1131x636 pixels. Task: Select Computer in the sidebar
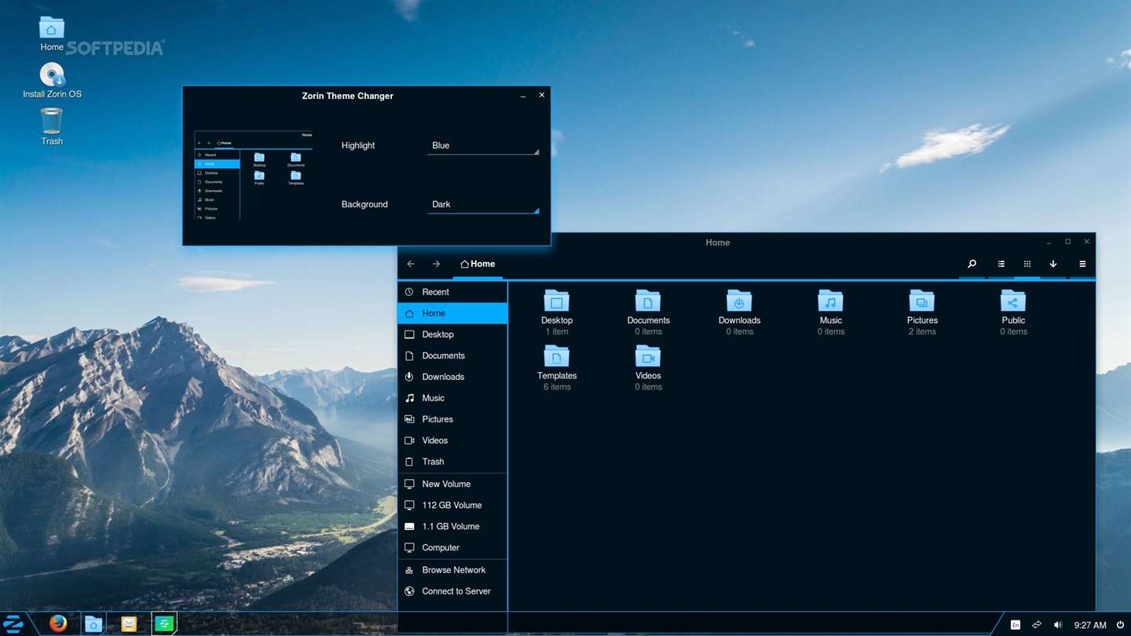pos(452,548)
